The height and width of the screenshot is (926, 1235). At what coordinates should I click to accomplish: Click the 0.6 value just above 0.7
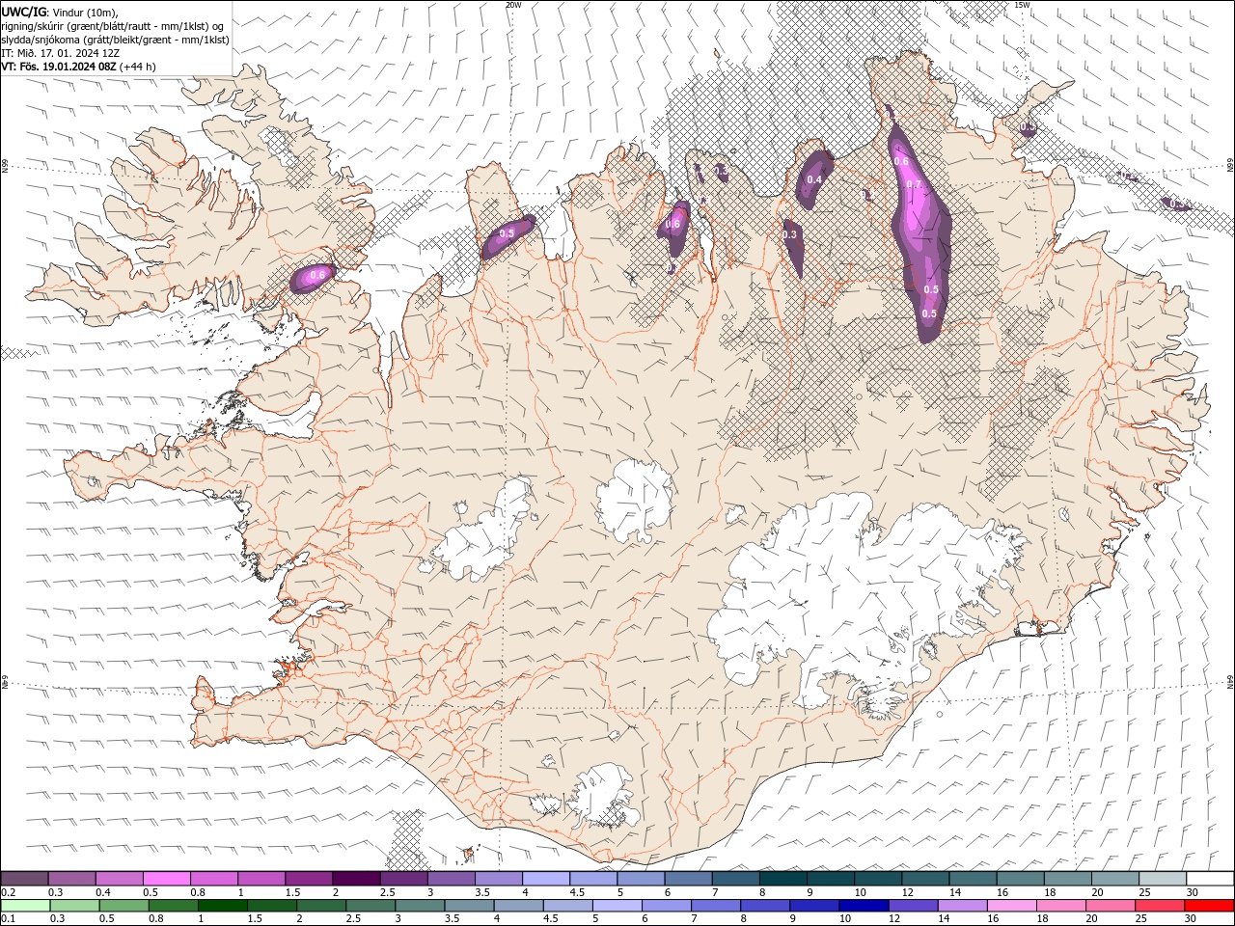pyautogui.click(x=901, y=161)
